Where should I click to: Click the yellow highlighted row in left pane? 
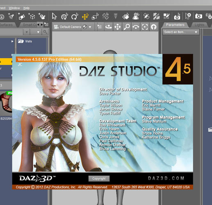6,61
